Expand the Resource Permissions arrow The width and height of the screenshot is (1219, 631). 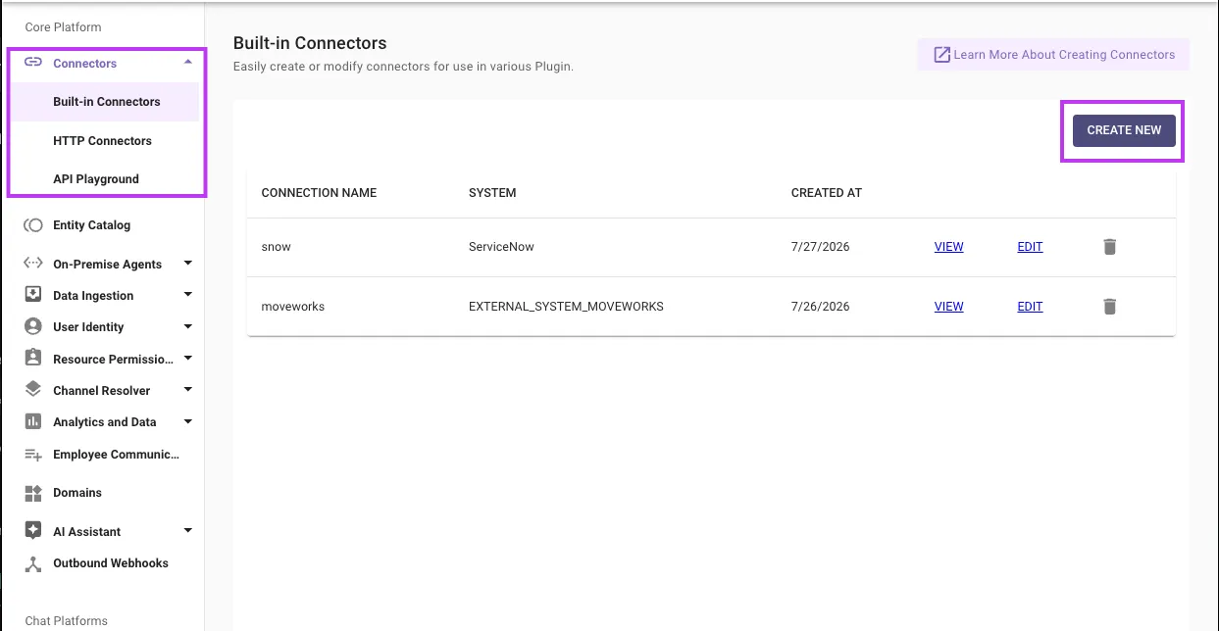pyautogui.click(x=187, y=359)
